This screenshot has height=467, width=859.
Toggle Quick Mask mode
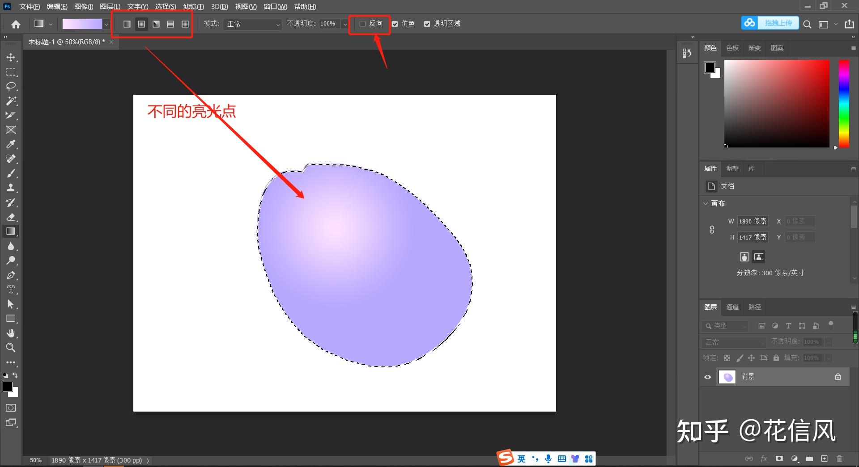[x=11, y=408]
